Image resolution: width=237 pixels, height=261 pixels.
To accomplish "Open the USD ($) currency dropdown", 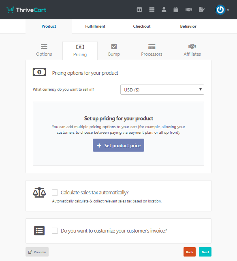I will pos(162,90).
